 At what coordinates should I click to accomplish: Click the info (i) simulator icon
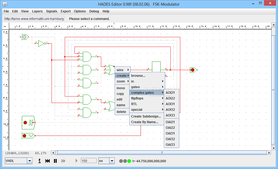tap(39, 161)
